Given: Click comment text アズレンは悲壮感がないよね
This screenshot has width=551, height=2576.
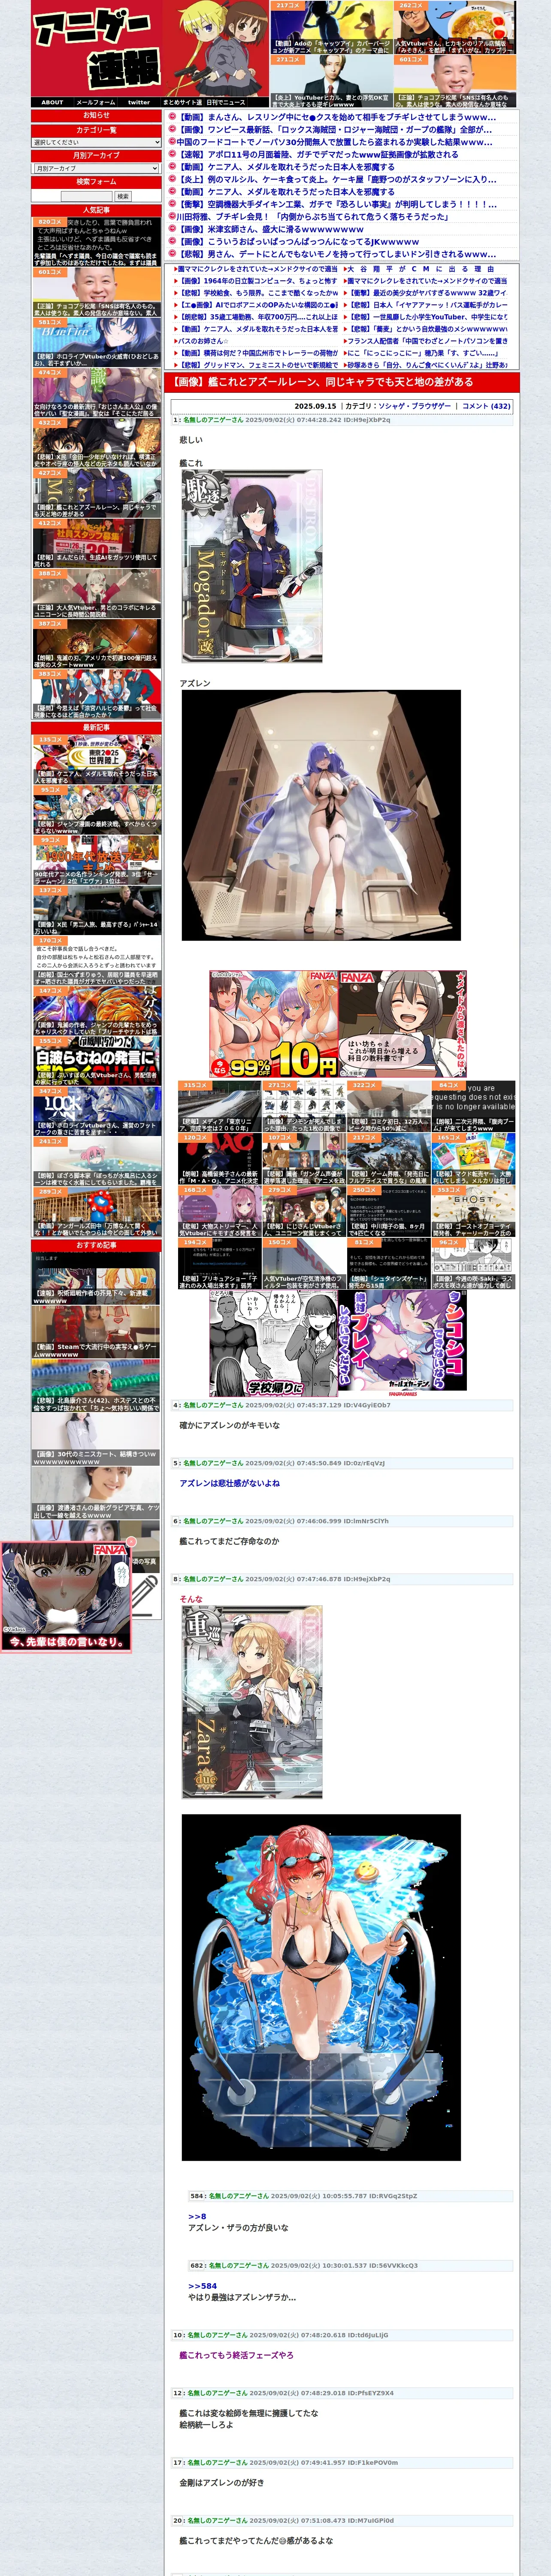Looking at the screenshot, I should (x=229, y=1483).
